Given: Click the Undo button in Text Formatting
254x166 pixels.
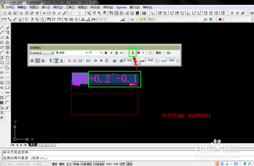Looking at the screenshot, I should pos(122,53).
